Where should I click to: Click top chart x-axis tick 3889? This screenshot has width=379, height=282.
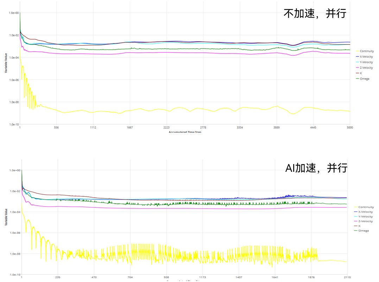pyautogui.click(x=277, y=127)
